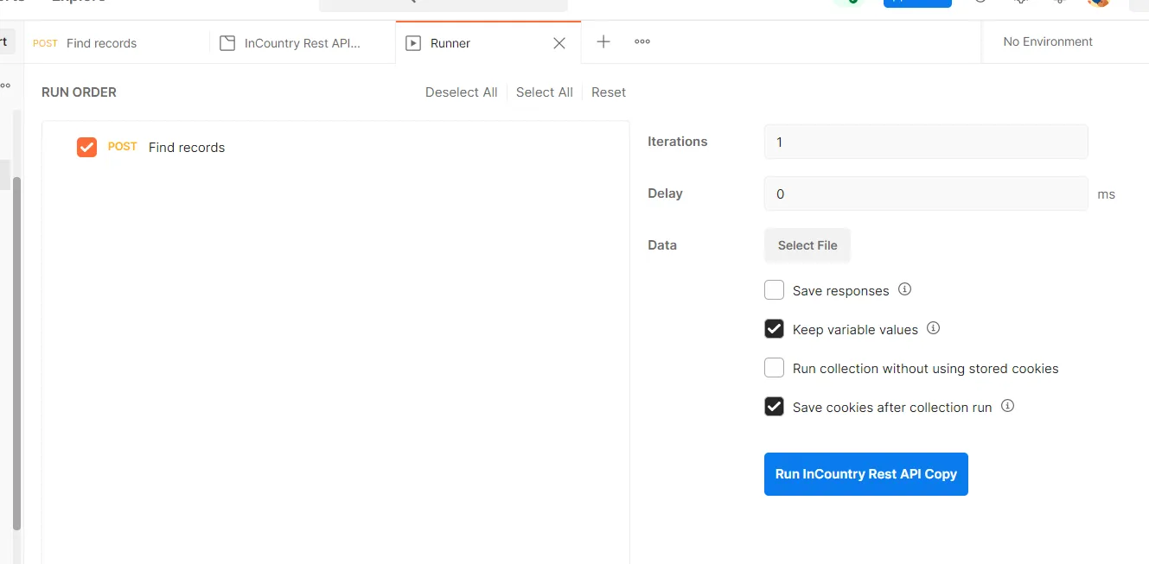
Task: Open the Explore menu
Action: [x=78, y=2]
